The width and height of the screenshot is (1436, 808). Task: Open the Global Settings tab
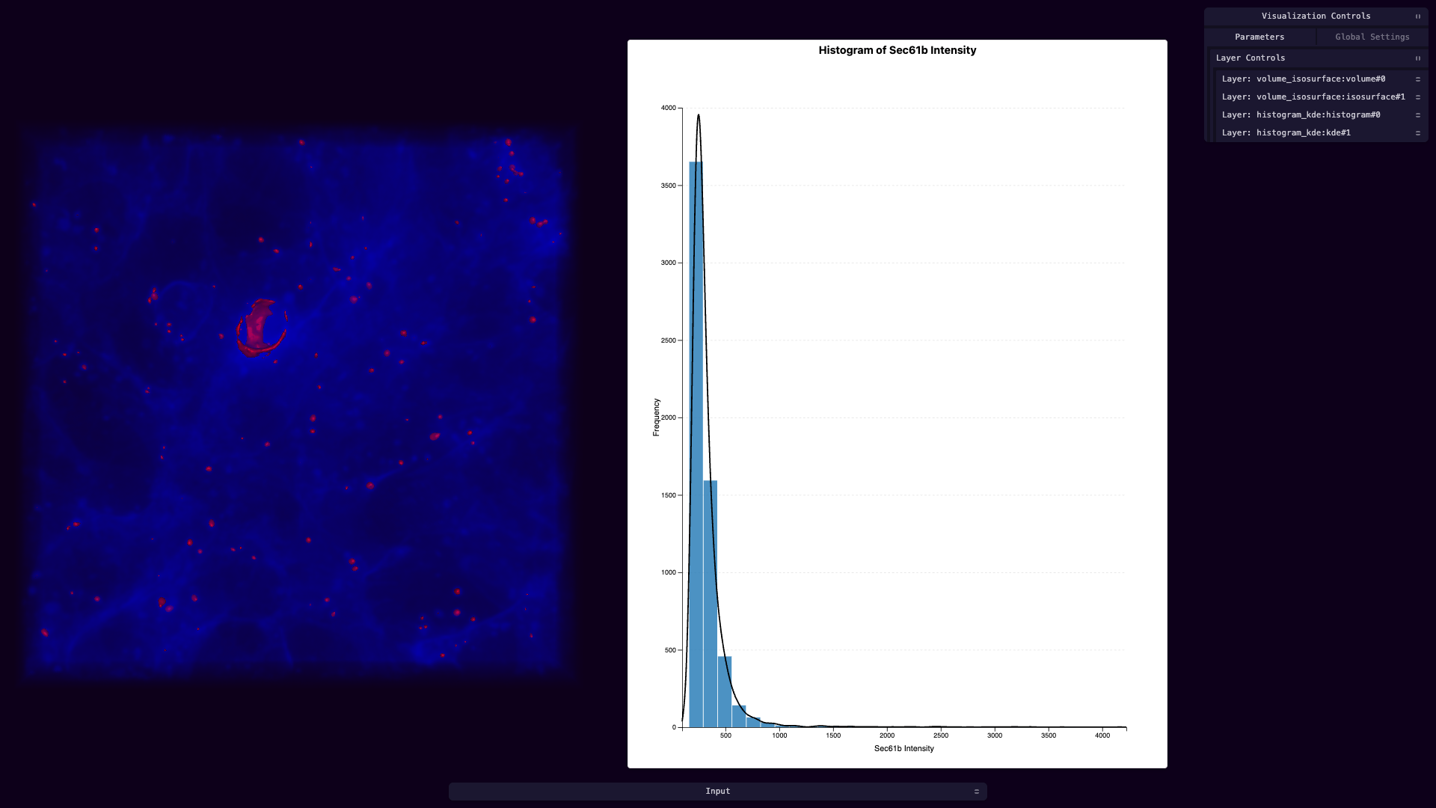tap(1372, 37)
